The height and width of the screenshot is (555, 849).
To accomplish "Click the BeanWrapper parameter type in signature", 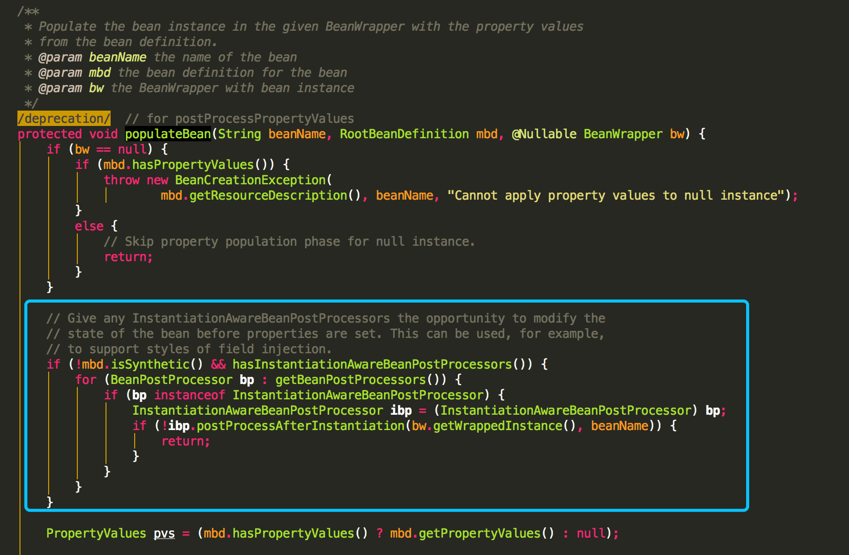I will pos(623,134).
